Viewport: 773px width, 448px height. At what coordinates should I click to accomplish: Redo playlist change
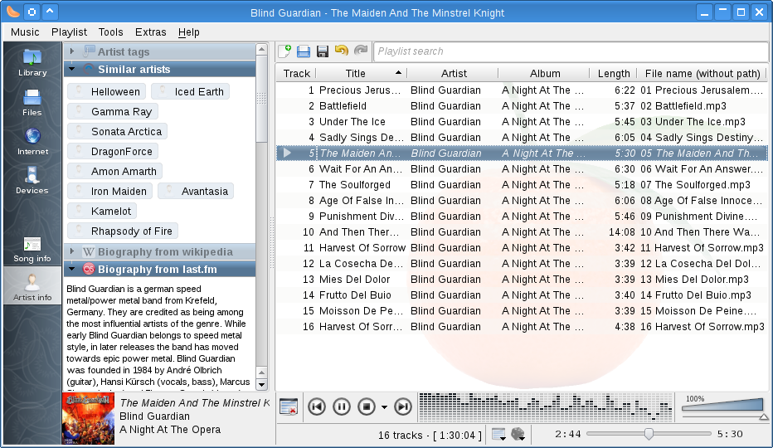(x=361, y=51)
